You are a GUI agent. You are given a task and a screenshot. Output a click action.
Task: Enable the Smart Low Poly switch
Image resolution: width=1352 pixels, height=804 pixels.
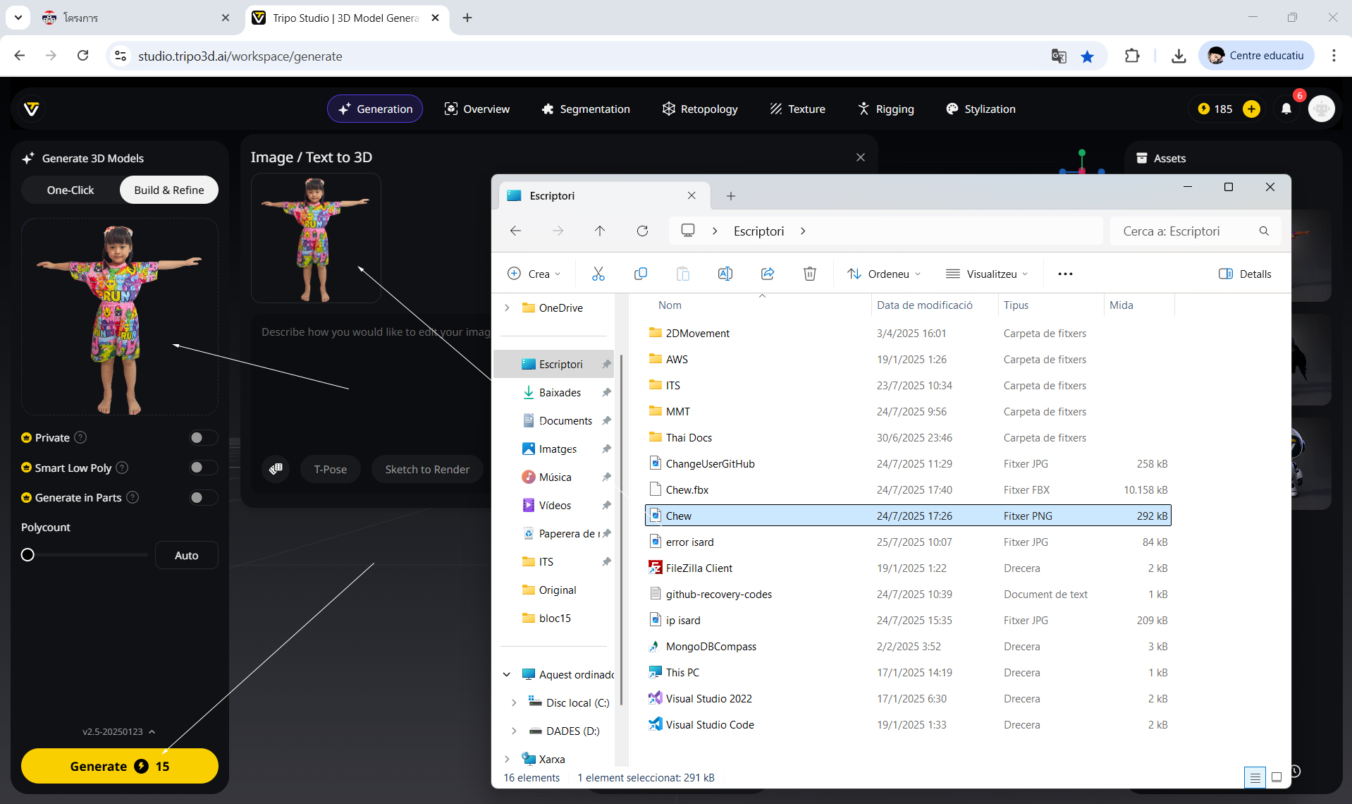click(202, 468)
